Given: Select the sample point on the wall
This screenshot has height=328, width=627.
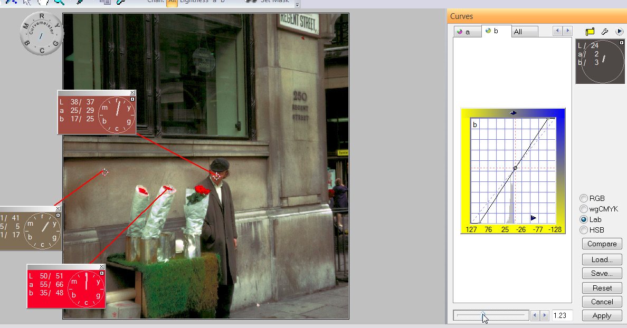Looking at the screenshot, I should (104, 172).
